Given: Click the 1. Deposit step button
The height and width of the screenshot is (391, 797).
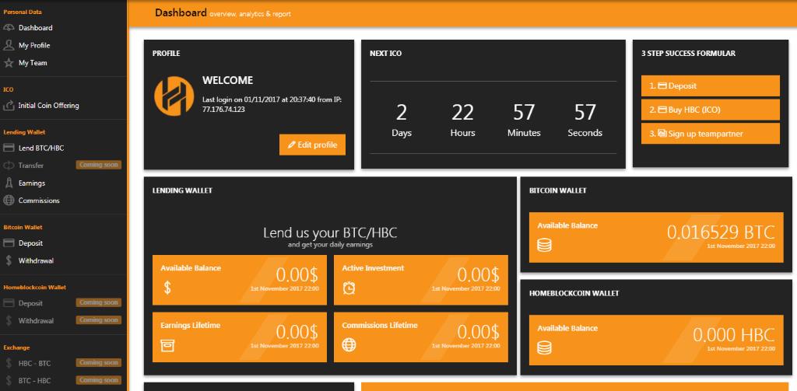Looking at the screenshot, I should [710, 86].
